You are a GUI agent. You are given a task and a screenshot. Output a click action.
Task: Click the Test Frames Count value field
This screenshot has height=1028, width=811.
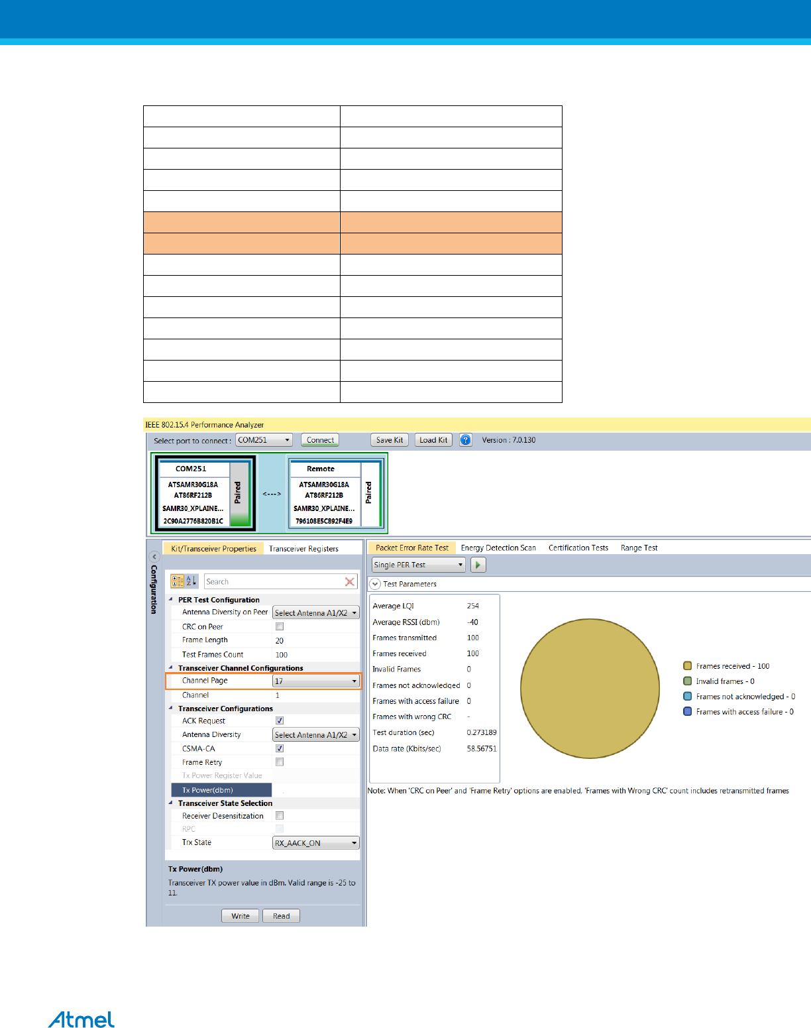316,654
